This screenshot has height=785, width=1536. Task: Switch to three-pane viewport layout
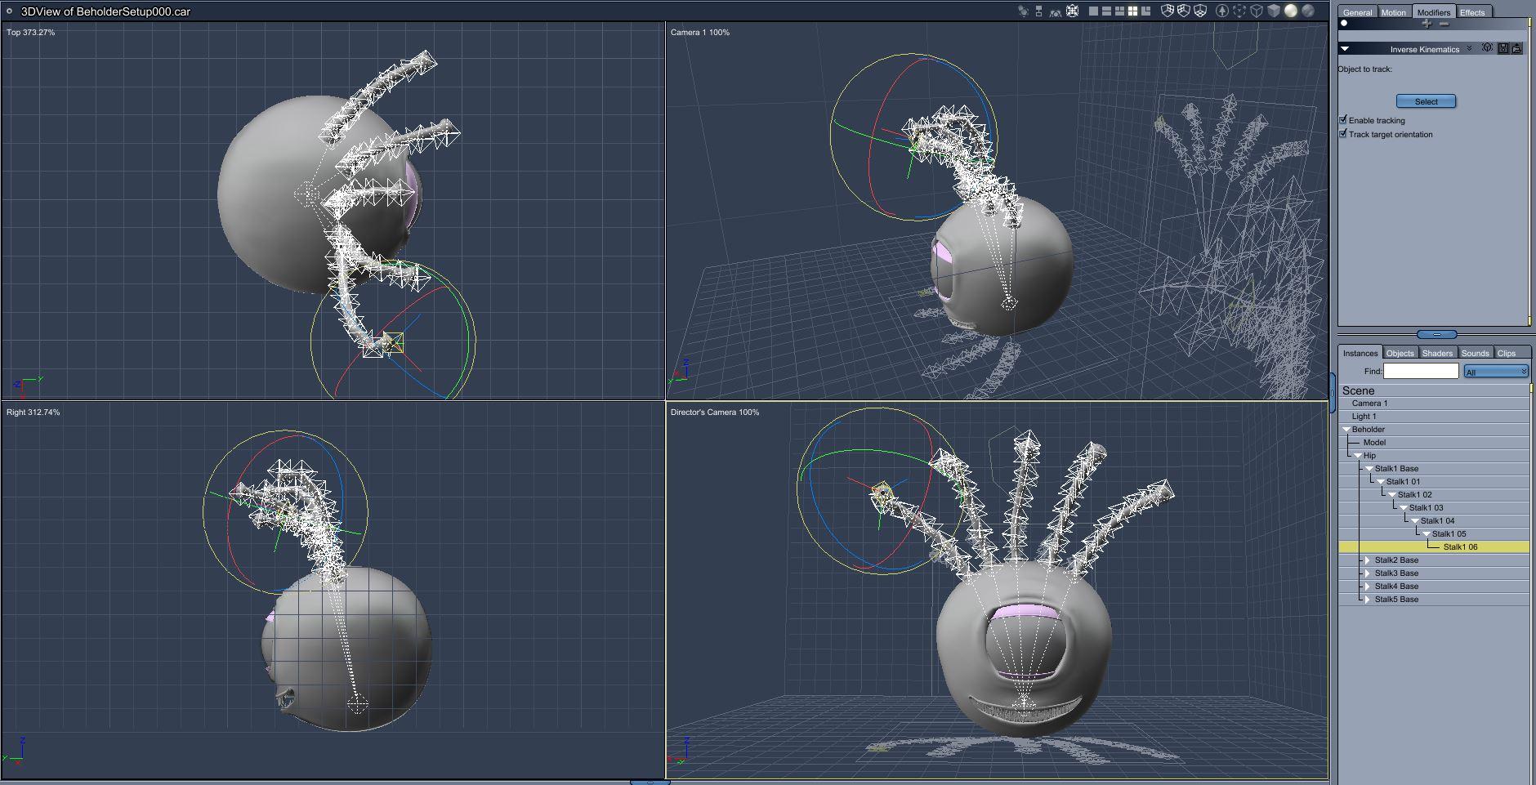[x=1119, y=11]
